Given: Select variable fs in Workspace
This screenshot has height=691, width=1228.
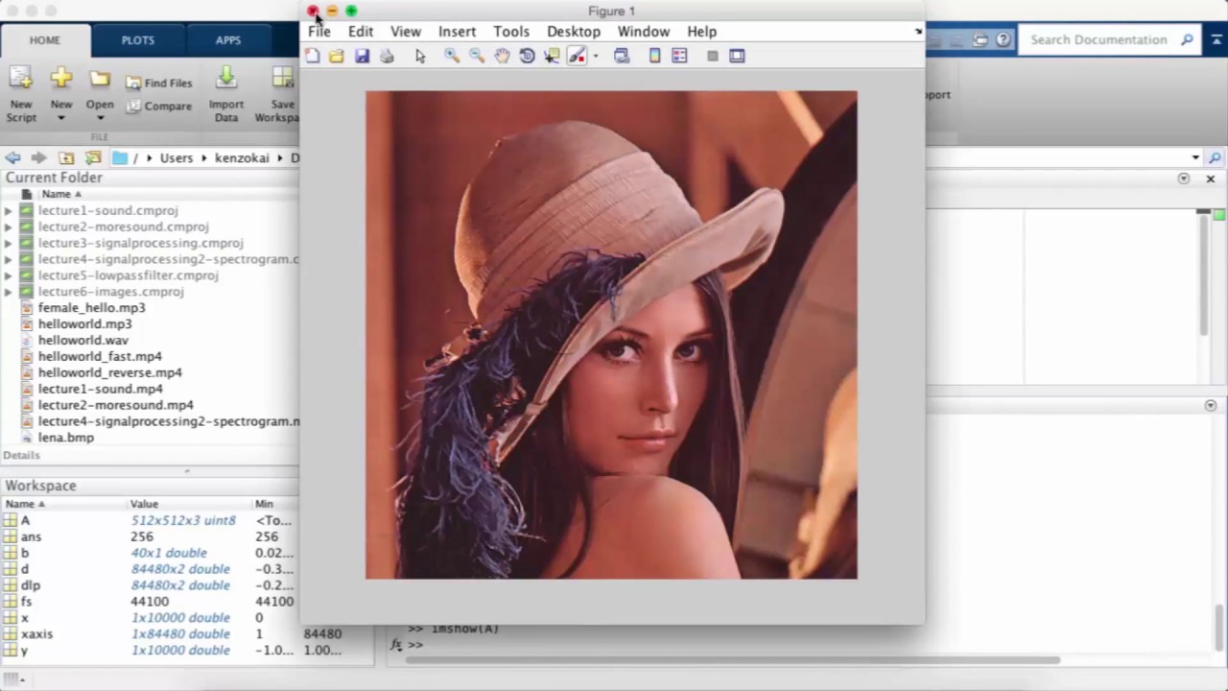Looking at the screenshot, I should point(26,602).
